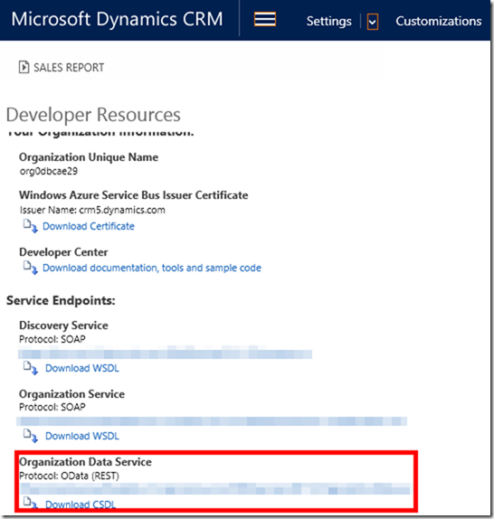Select the blurred Organization Service URL

coord(212,421)
